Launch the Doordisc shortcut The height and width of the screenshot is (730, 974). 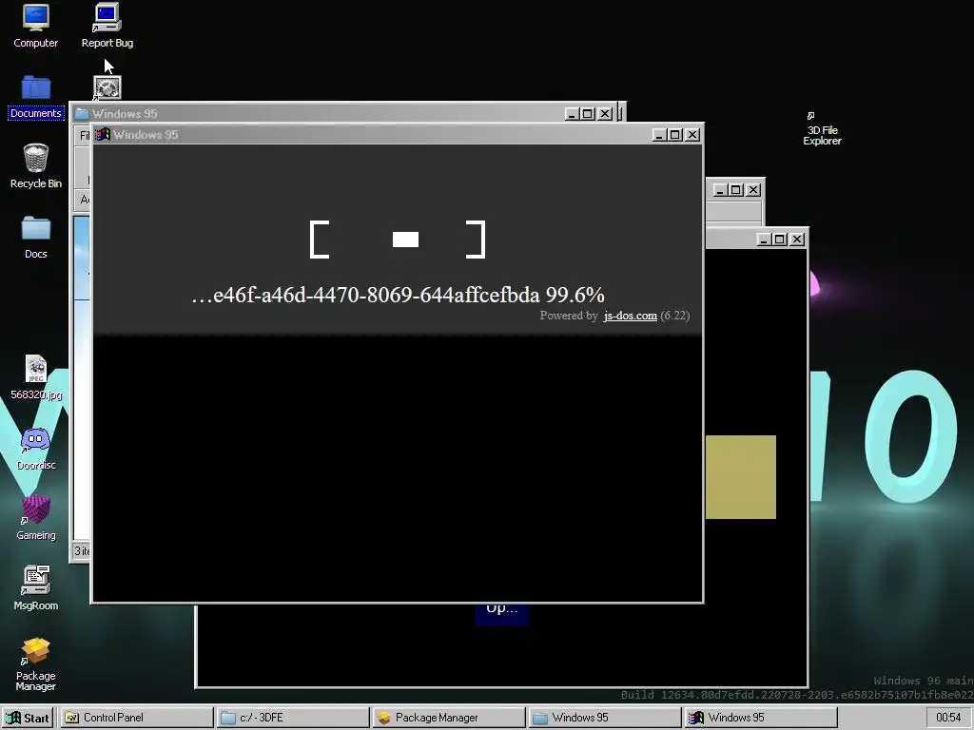point(35,449)
